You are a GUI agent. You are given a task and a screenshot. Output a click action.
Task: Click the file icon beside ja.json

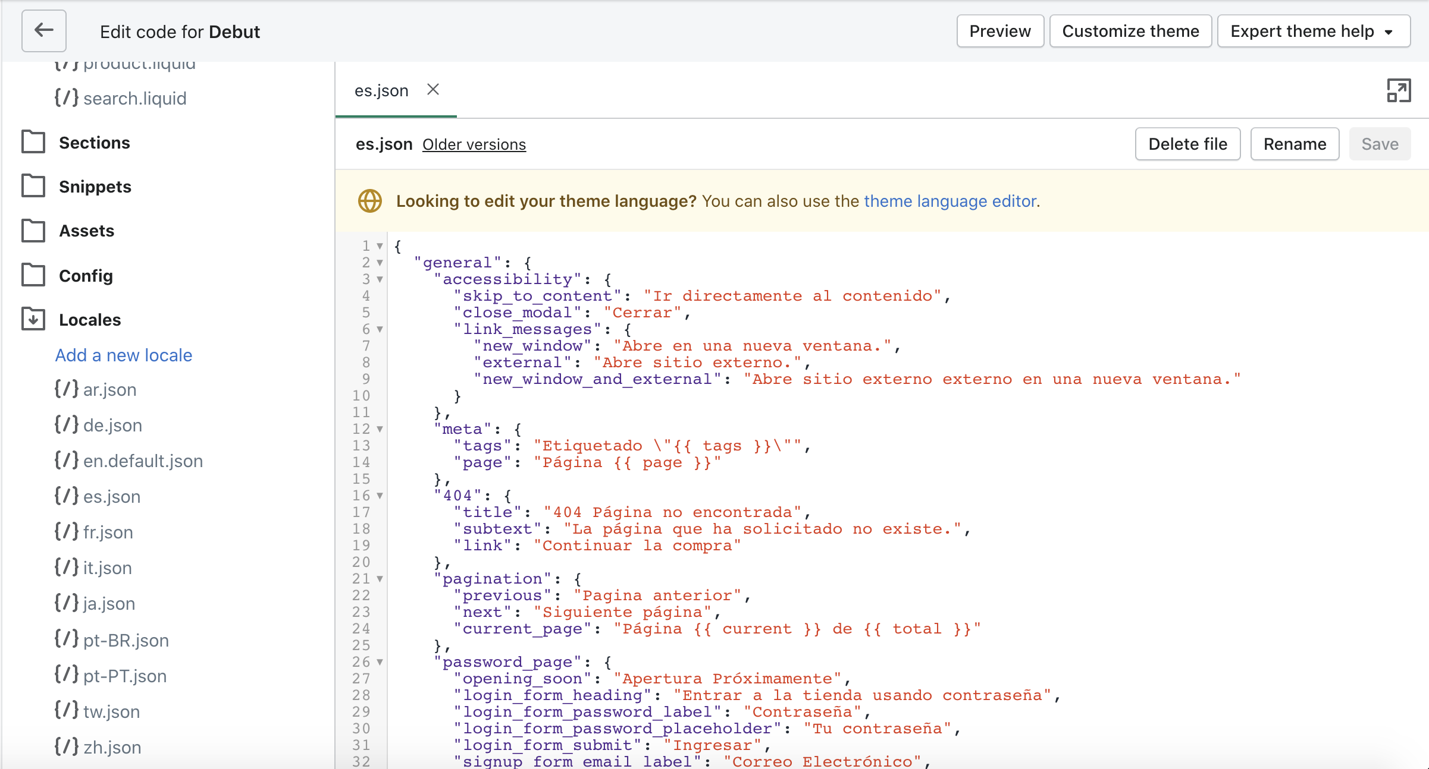66,603
